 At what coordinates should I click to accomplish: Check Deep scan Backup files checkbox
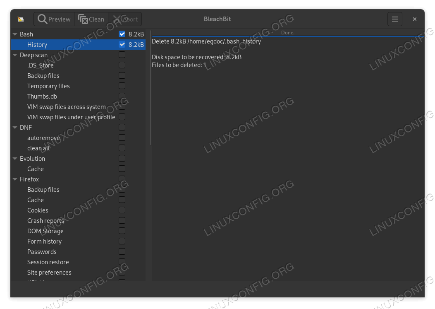pos(122,75)
